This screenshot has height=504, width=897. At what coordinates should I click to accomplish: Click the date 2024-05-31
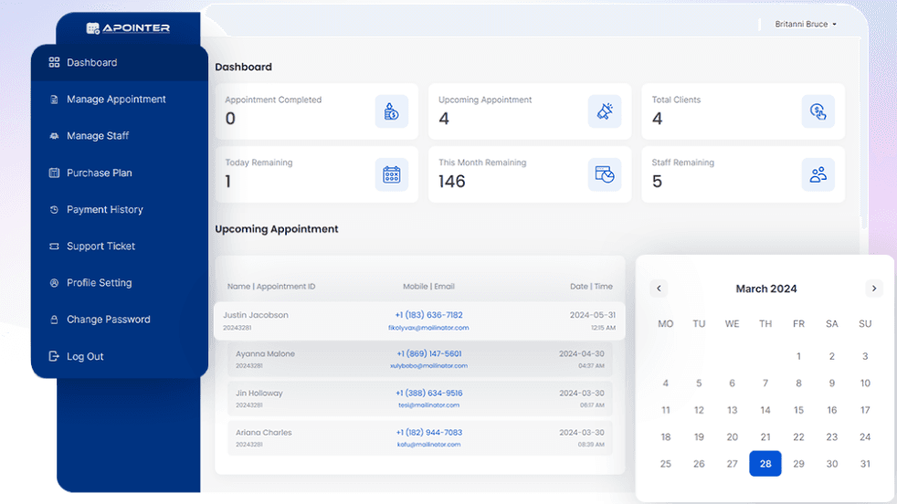point(593,315)
